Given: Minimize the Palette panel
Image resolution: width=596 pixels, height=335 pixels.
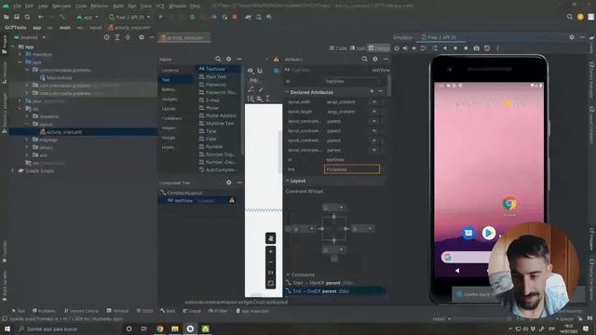Looking at the screenshot, I should [239, 60].
